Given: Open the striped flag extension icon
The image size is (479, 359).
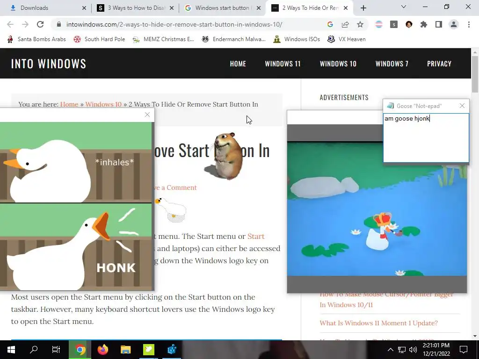Looking at the screenshot, I should [x=379, y=24].
